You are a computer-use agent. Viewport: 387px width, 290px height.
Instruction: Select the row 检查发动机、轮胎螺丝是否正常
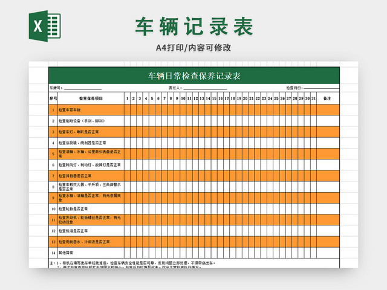[194, 220]
